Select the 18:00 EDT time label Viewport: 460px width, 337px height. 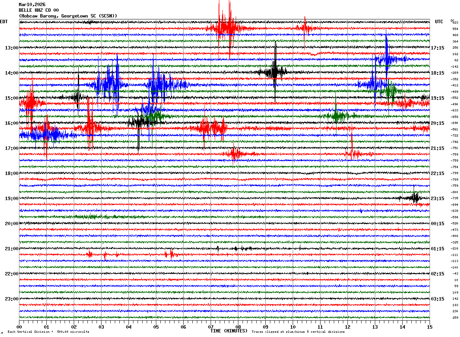(12, 173)
